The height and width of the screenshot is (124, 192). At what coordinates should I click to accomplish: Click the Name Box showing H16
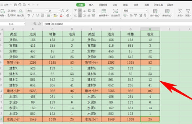(11, 24)
